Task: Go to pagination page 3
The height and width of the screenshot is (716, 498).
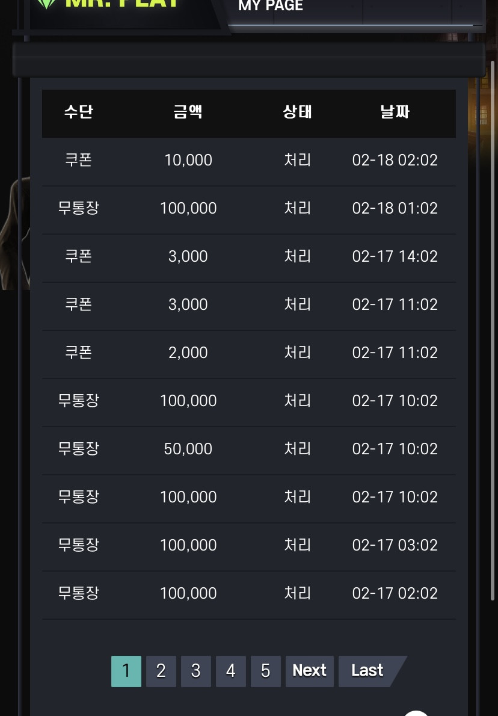Action: (x=196, y=671)
